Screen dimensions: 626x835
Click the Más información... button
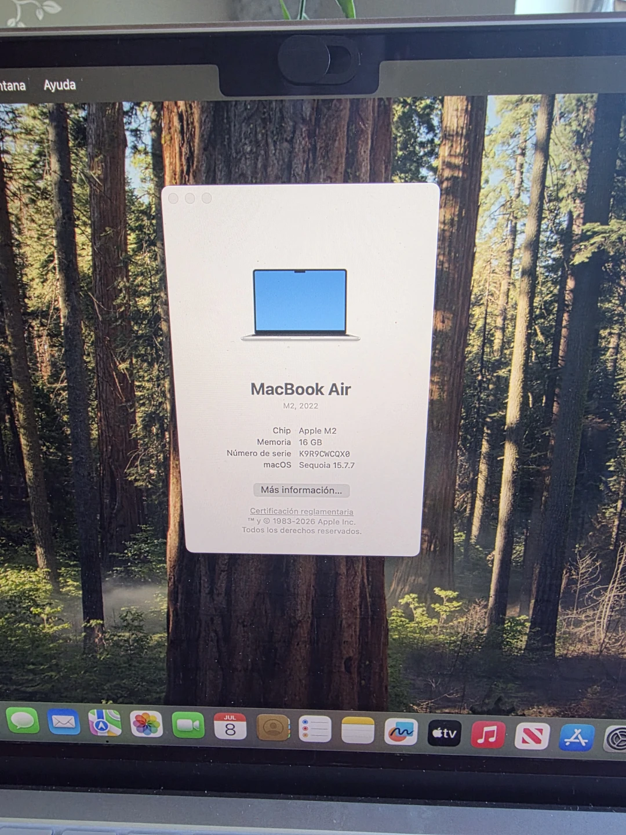[x=301, y=491]
